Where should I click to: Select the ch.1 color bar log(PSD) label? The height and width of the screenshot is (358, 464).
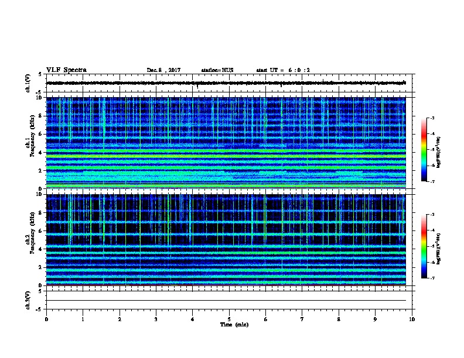(439, 152)
